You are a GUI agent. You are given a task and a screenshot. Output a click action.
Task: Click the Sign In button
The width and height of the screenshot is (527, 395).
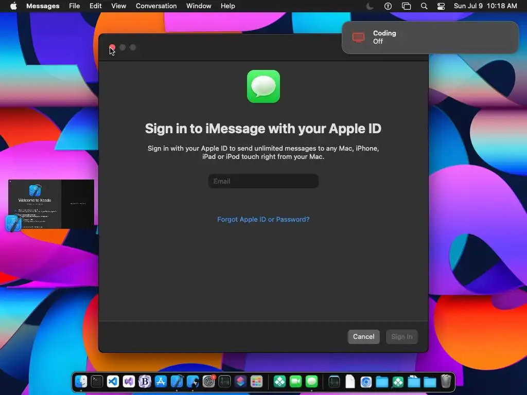click(x=401, y=336)
